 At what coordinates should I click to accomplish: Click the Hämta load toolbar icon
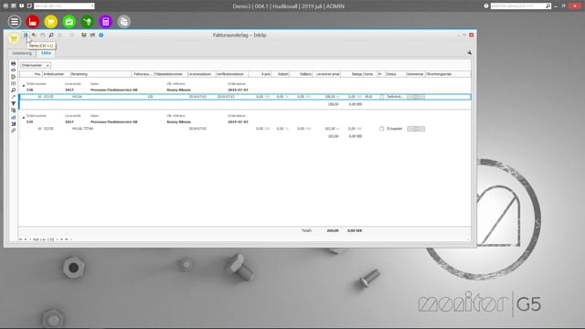point(26,35)
